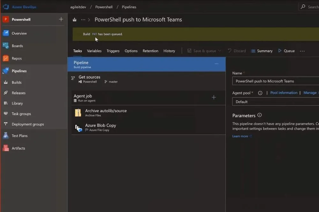Click the search magnifier icon

(x=303, y=7)
